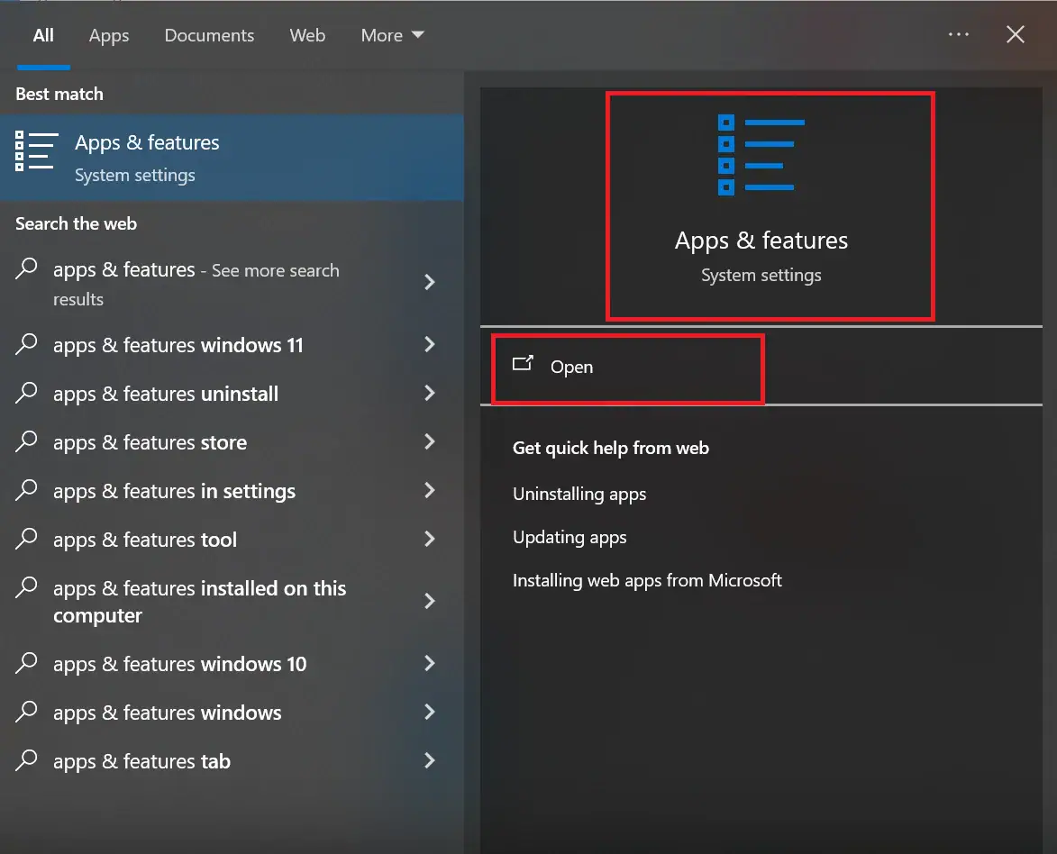1057x854 pixels.
Task: Click the three-dot options icon
Action: (x=959, y=35)
